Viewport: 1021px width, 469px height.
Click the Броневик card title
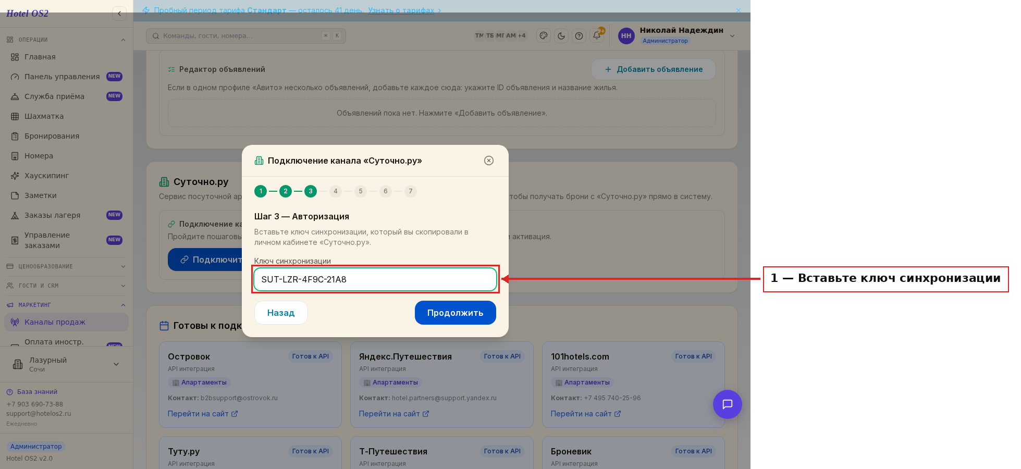(x=571, y=452)
